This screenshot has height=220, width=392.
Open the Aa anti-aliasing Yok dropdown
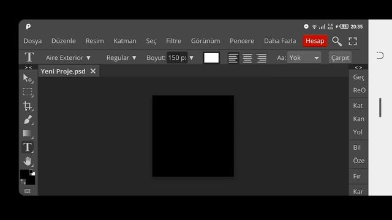[x=304, y=57]
